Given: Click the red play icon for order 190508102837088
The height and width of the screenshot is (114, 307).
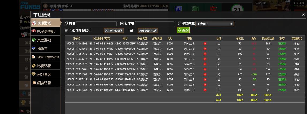Looking at the screenshot, I should [205, 90].
